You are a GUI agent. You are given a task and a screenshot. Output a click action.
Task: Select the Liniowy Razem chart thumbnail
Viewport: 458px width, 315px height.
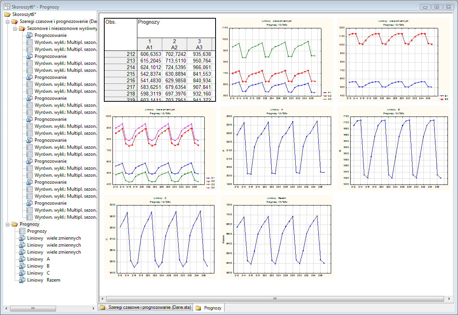point(277,237)
